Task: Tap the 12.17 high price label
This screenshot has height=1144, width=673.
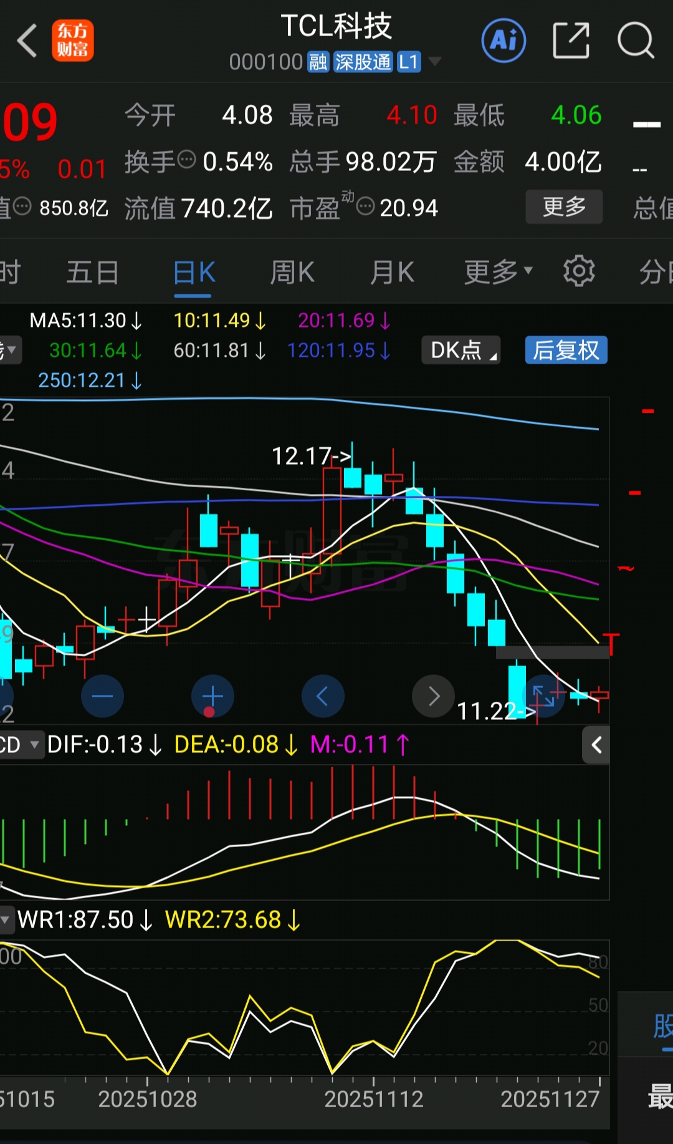Action: coord(311,456)
